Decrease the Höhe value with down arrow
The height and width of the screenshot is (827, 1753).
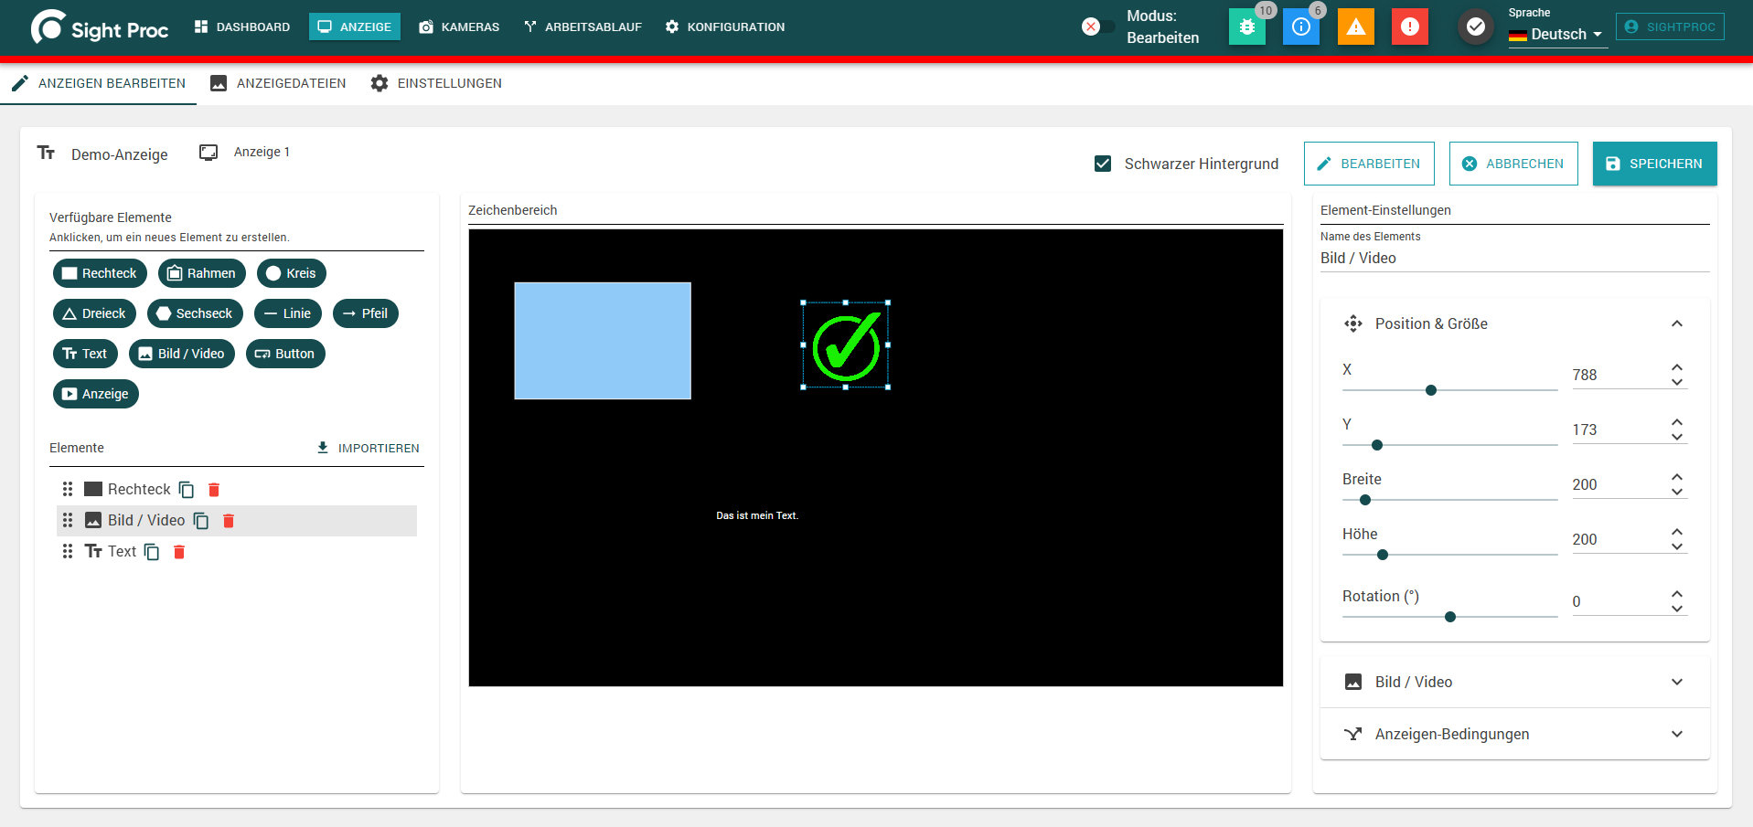[1677, 546]
